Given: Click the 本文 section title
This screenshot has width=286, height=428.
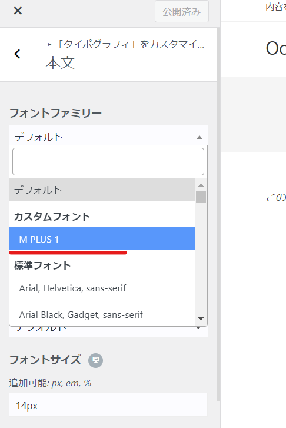Looking at the screenshot, I should pos(60,63).
